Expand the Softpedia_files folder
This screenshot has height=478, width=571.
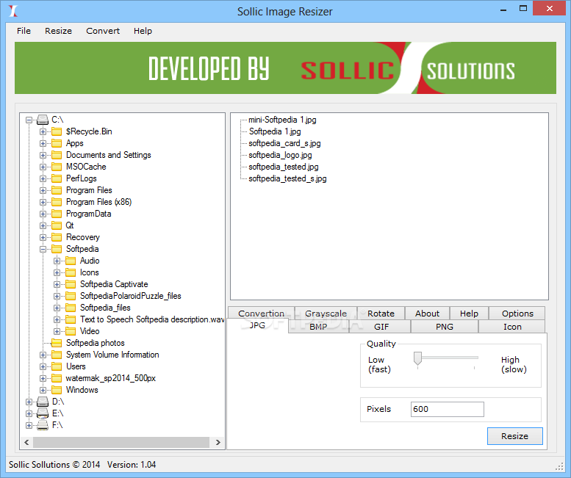click(57, 308)
